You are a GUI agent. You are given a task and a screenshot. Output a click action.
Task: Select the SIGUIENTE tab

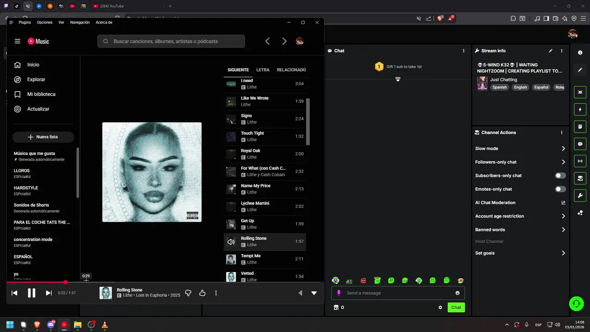[238, 70]
